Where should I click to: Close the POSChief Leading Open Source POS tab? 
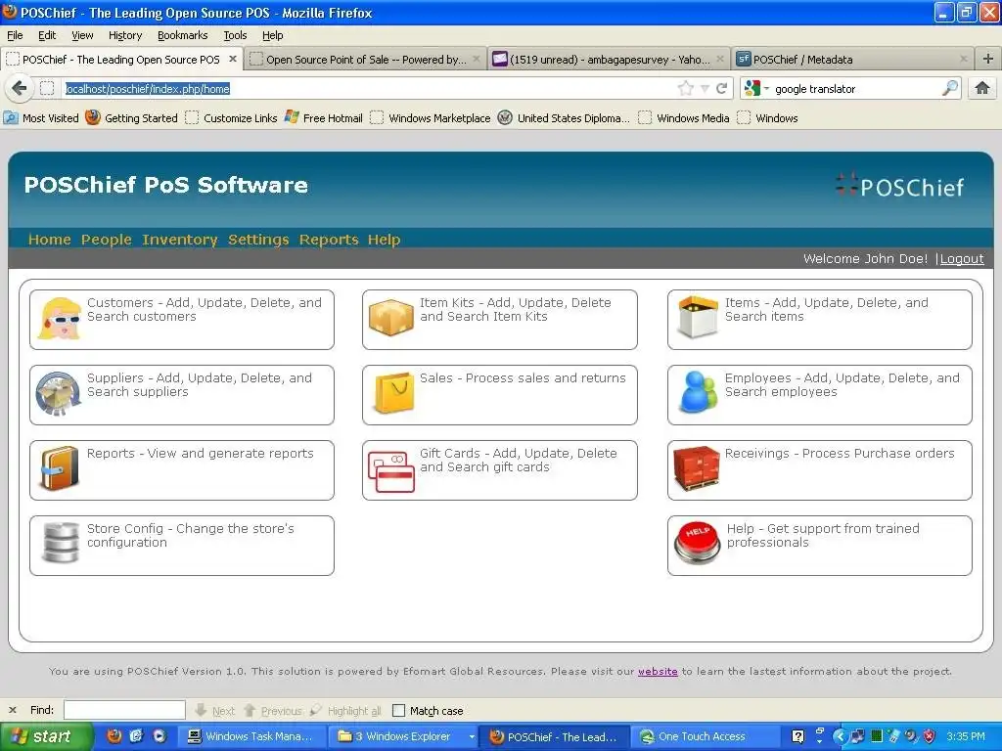pyautogui.click(x=233, y=59)
